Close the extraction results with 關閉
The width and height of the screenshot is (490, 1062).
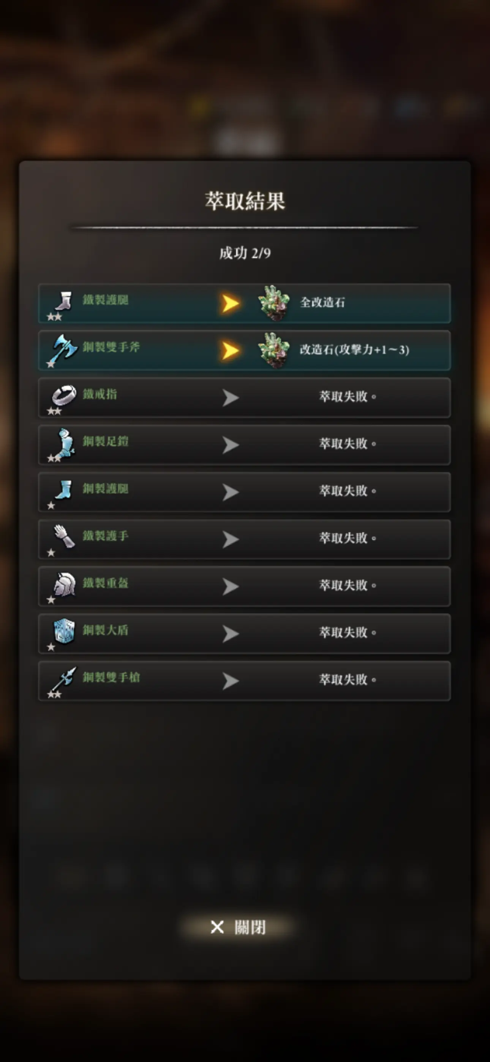[x=238, y=927]
